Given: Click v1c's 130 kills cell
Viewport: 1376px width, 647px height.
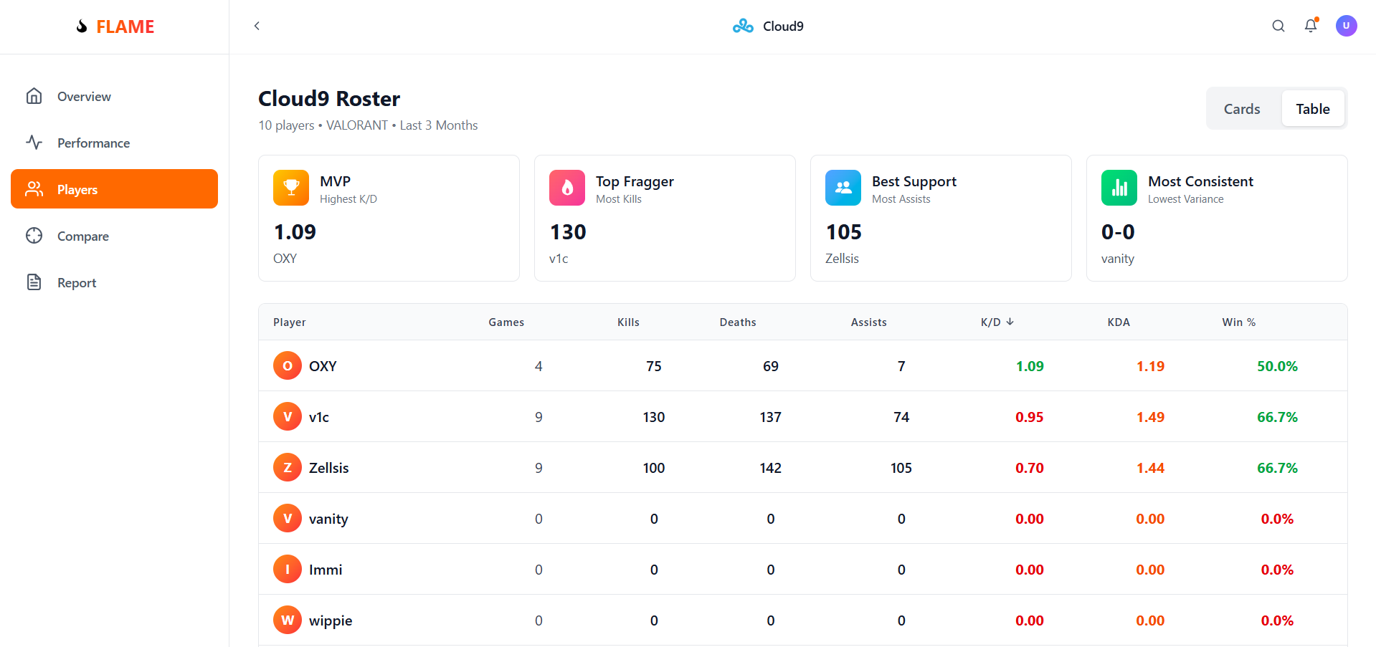Looking at the screenshot, I should click(654, 417).
